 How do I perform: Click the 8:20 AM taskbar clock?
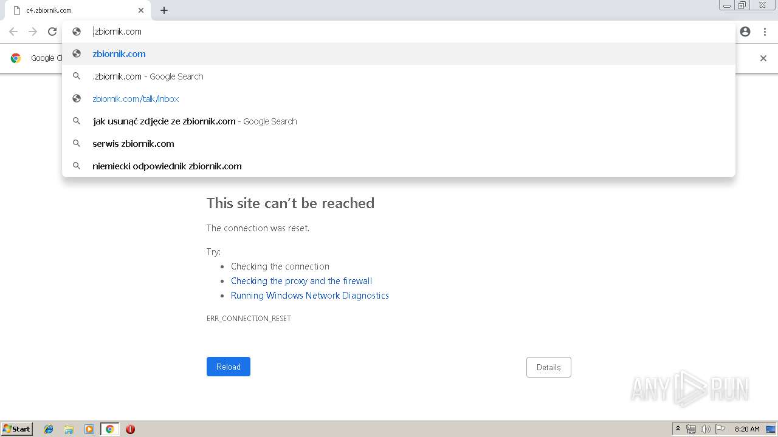tap(747, 429)
